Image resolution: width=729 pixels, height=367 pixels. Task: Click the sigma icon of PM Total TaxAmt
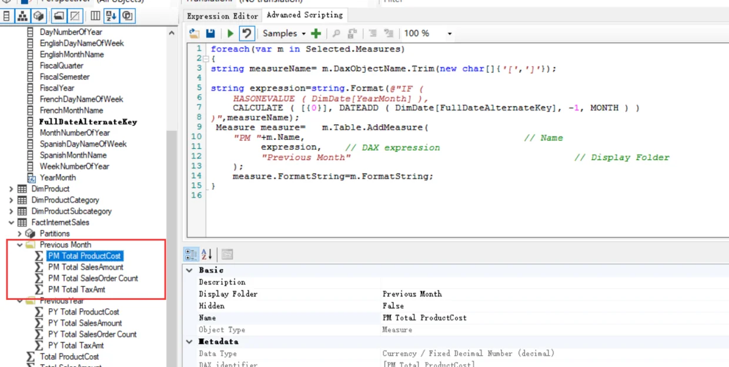[39, 289]
